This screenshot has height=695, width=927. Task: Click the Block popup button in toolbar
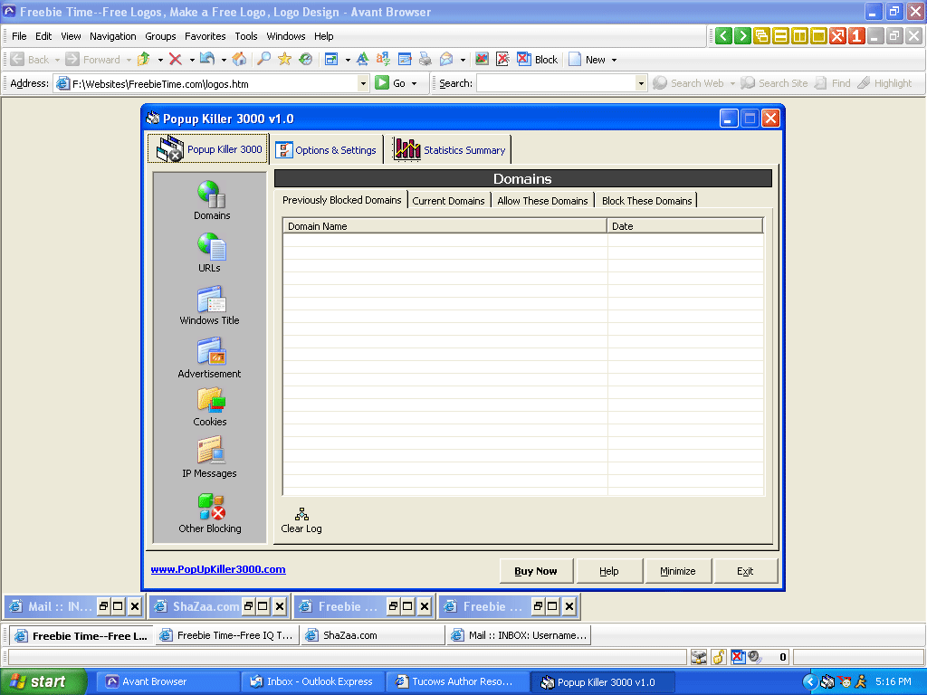point(538,59)
